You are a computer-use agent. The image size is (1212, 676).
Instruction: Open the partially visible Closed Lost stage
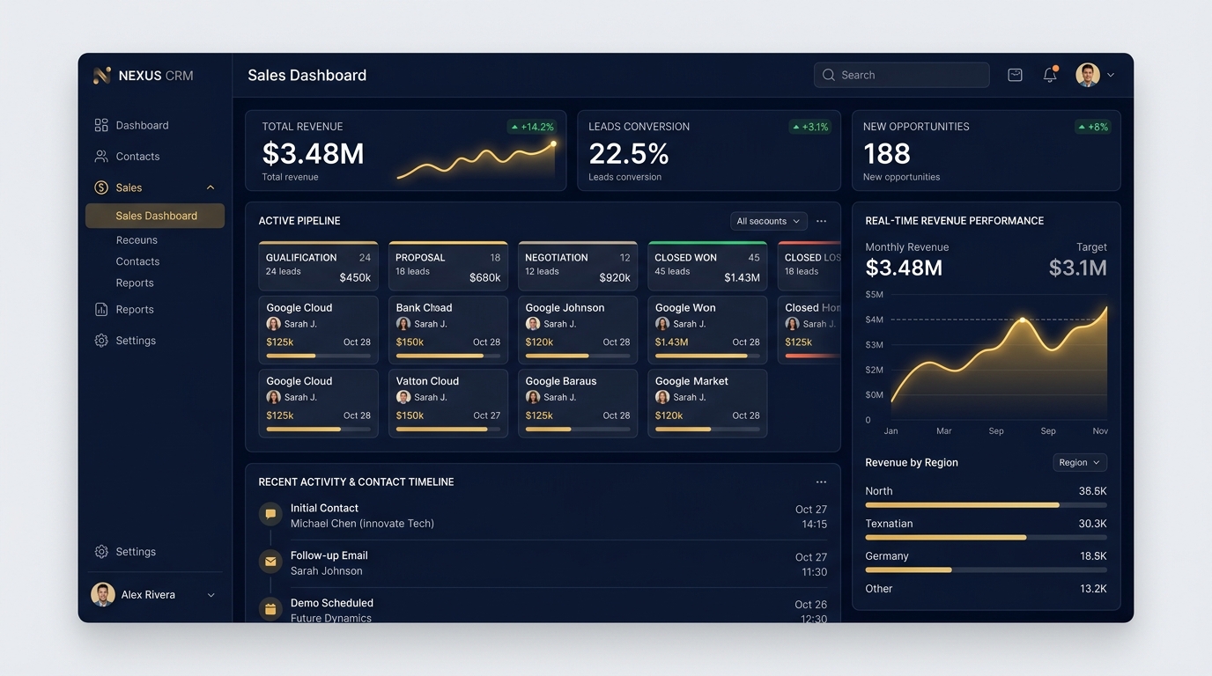pos(809,266)
